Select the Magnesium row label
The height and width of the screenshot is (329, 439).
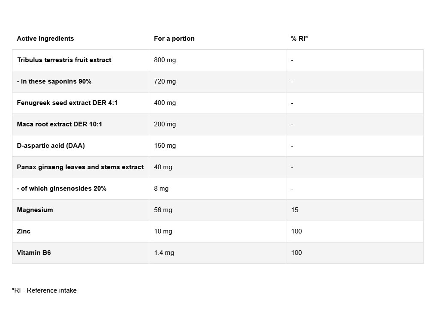35,210
